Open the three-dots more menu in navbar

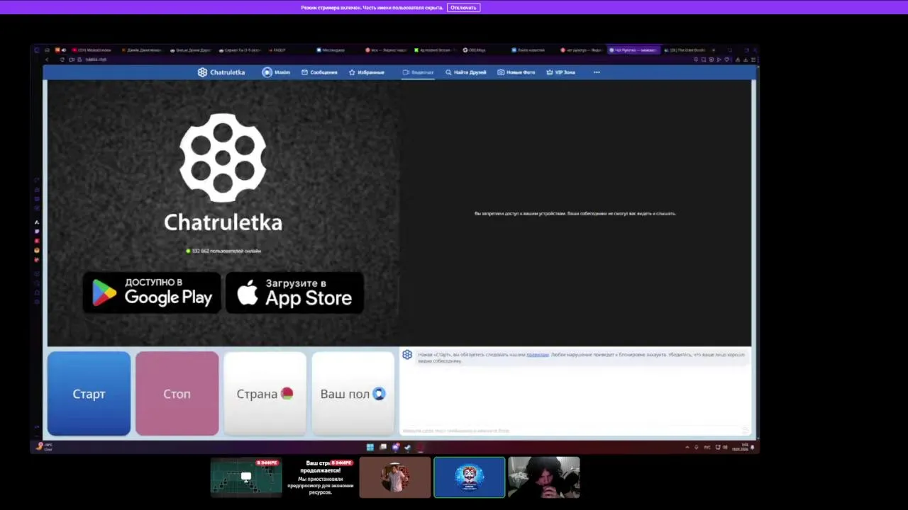tap(597, 72)
